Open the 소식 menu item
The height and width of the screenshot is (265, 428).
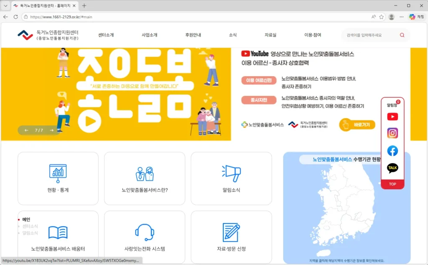[232, 35]
